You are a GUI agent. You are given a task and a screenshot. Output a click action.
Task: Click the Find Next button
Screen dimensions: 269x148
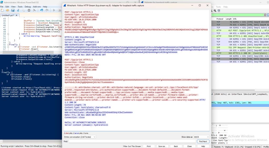pyautogui.click(x=203, y=141)
